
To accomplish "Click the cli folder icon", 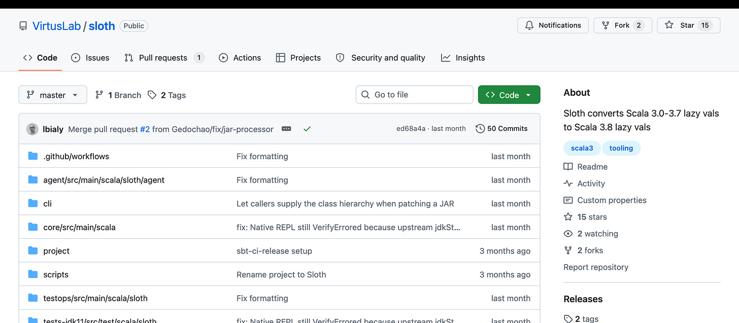I will click(33, 203).
